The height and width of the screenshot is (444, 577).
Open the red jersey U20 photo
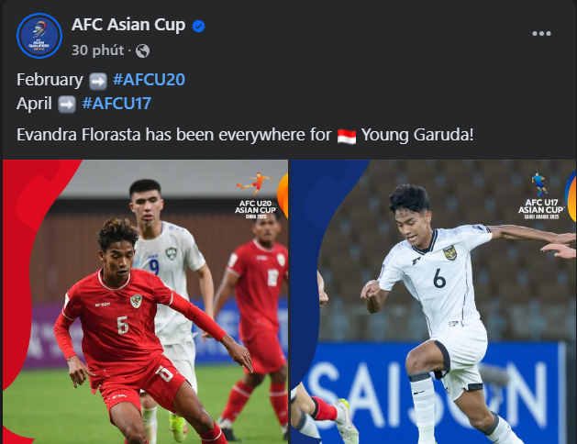tap(145, 302)
